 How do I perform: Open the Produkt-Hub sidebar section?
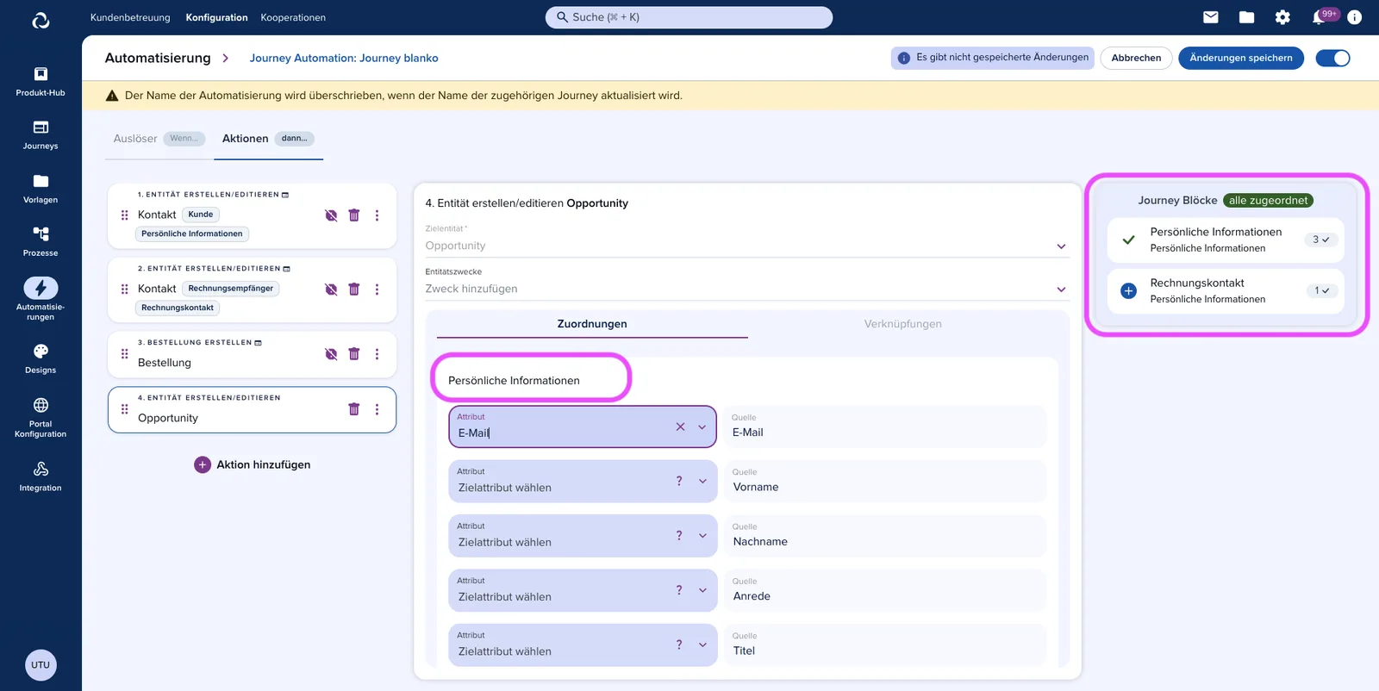(x=41, y=81)
